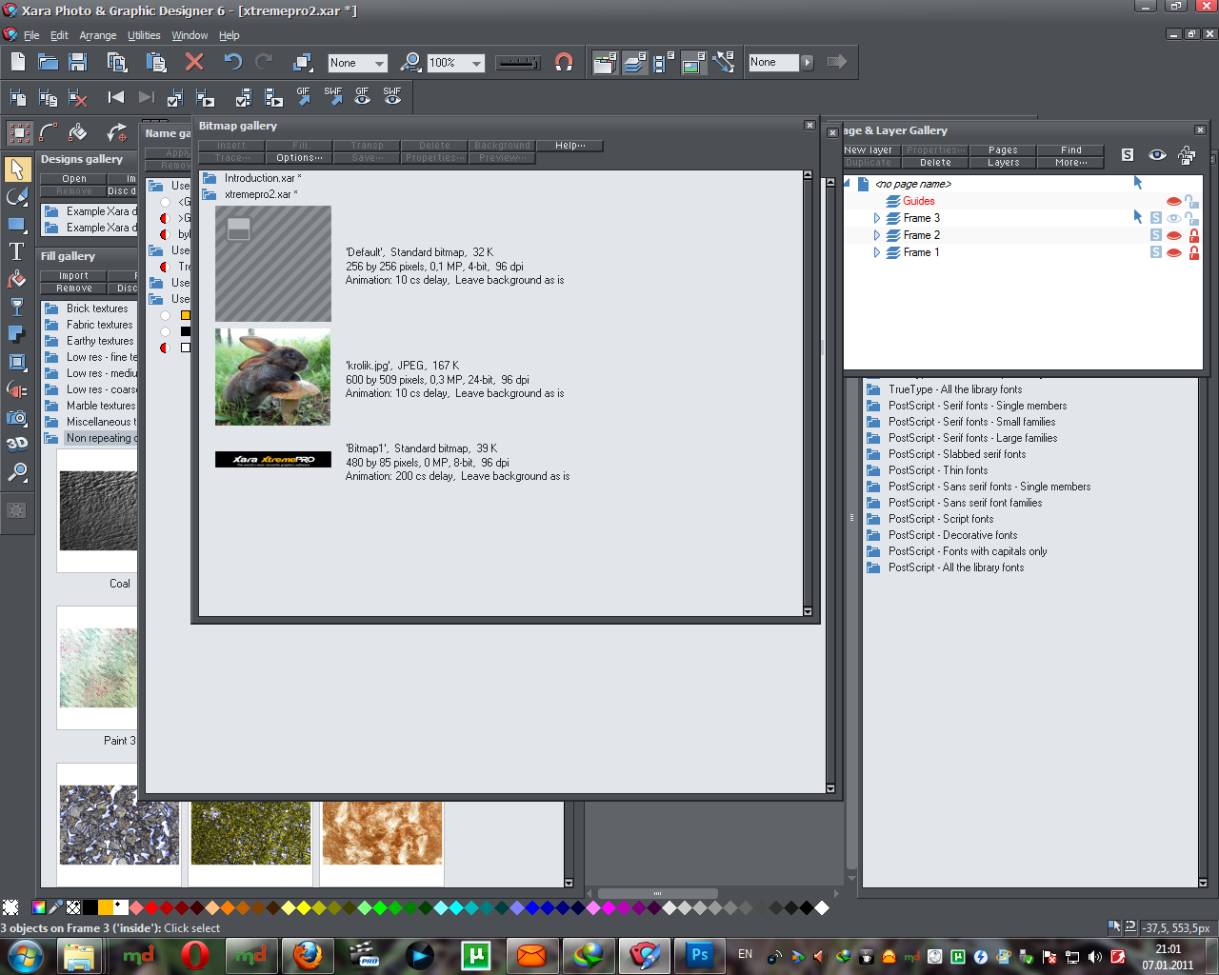The image size is (1219, 975).
Task: Toggle the lock on Frame 3 layer
Action: click(1192, 218)
